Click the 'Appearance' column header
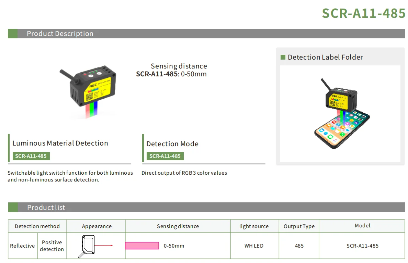This screenshot has width=408, height=263. (x=97, y=226)
